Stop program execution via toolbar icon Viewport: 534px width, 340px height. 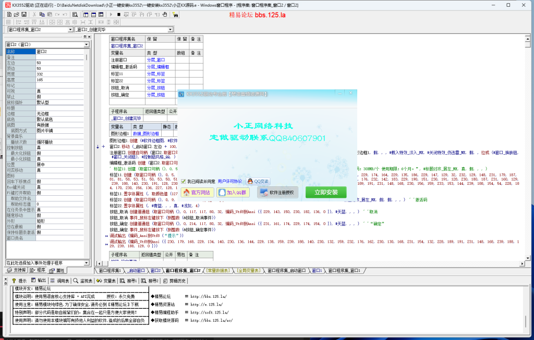[x=118, y=14]
